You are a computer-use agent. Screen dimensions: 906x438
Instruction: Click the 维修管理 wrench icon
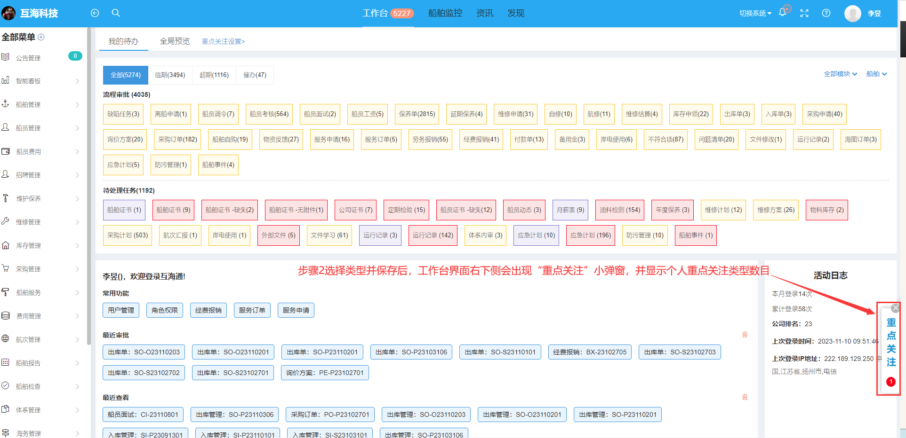(6, 221)
